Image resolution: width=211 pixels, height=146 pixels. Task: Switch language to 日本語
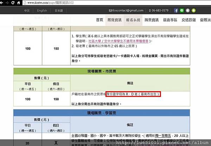(59, 11)
